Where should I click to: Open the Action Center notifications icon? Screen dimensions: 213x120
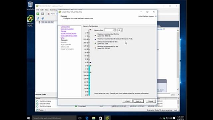click(x=174, y=118)
